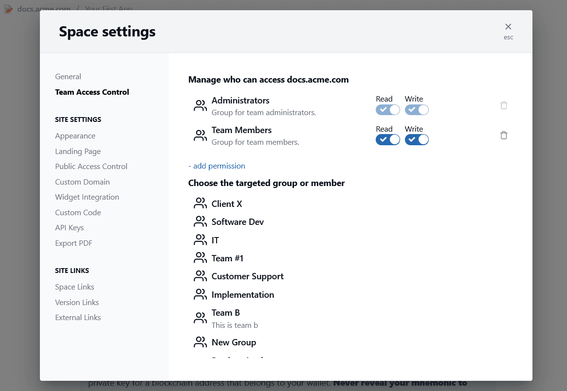Toggle Write access for Team Members
This screenshot has width=567, height=391.
point(417,140)
